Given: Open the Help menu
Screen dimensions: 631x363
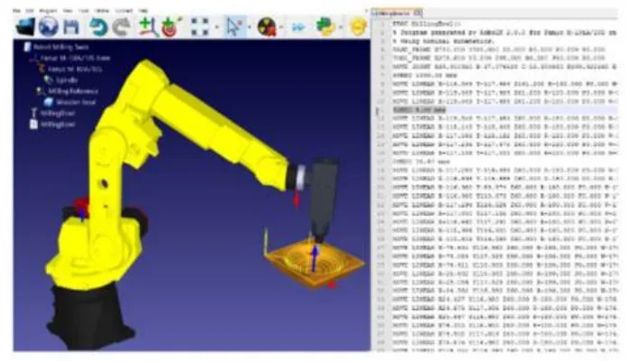Looking at the screenshot, I should coord(143,11).
